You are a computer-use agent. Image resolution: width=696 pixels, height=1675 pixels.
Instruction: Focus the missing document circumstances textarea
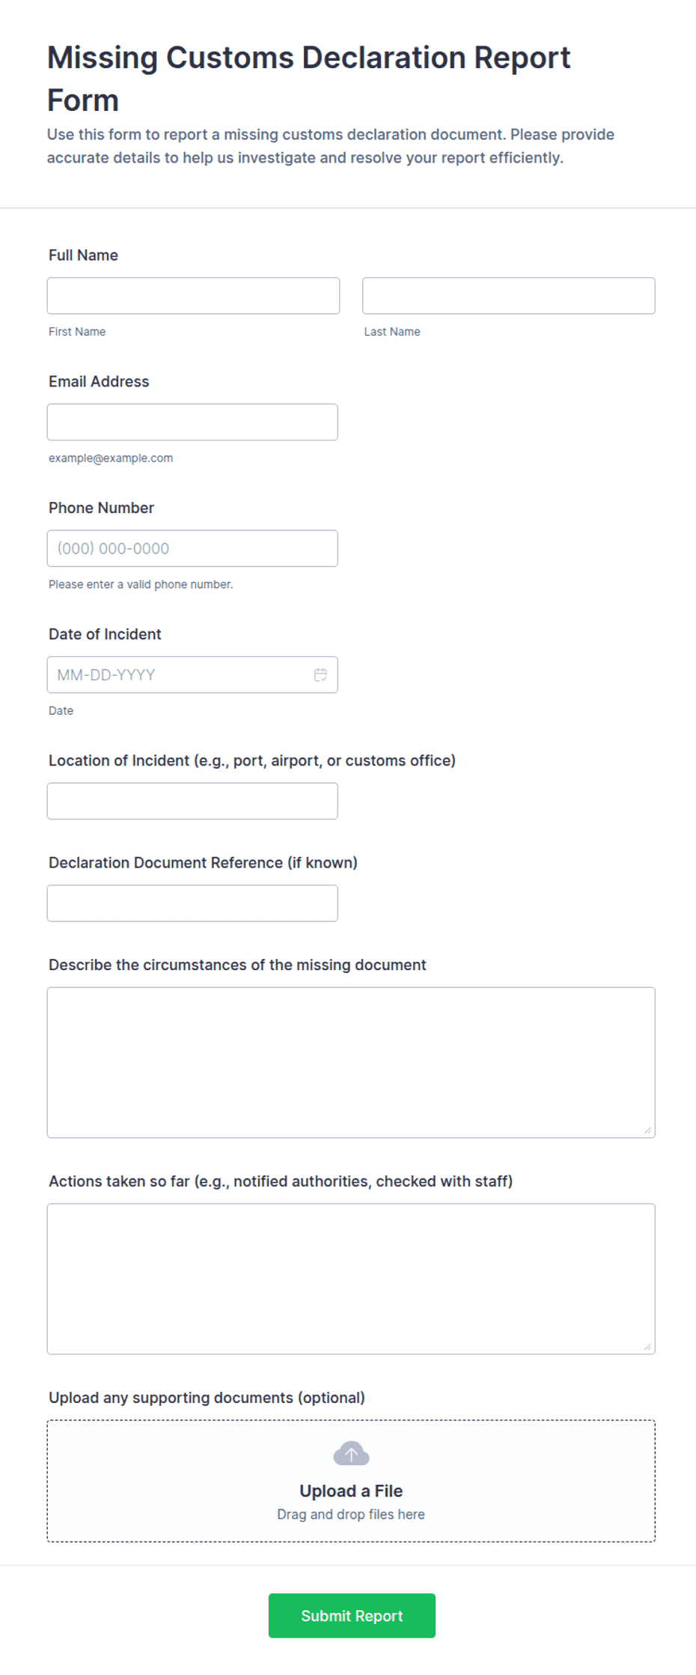[351, 1062]
